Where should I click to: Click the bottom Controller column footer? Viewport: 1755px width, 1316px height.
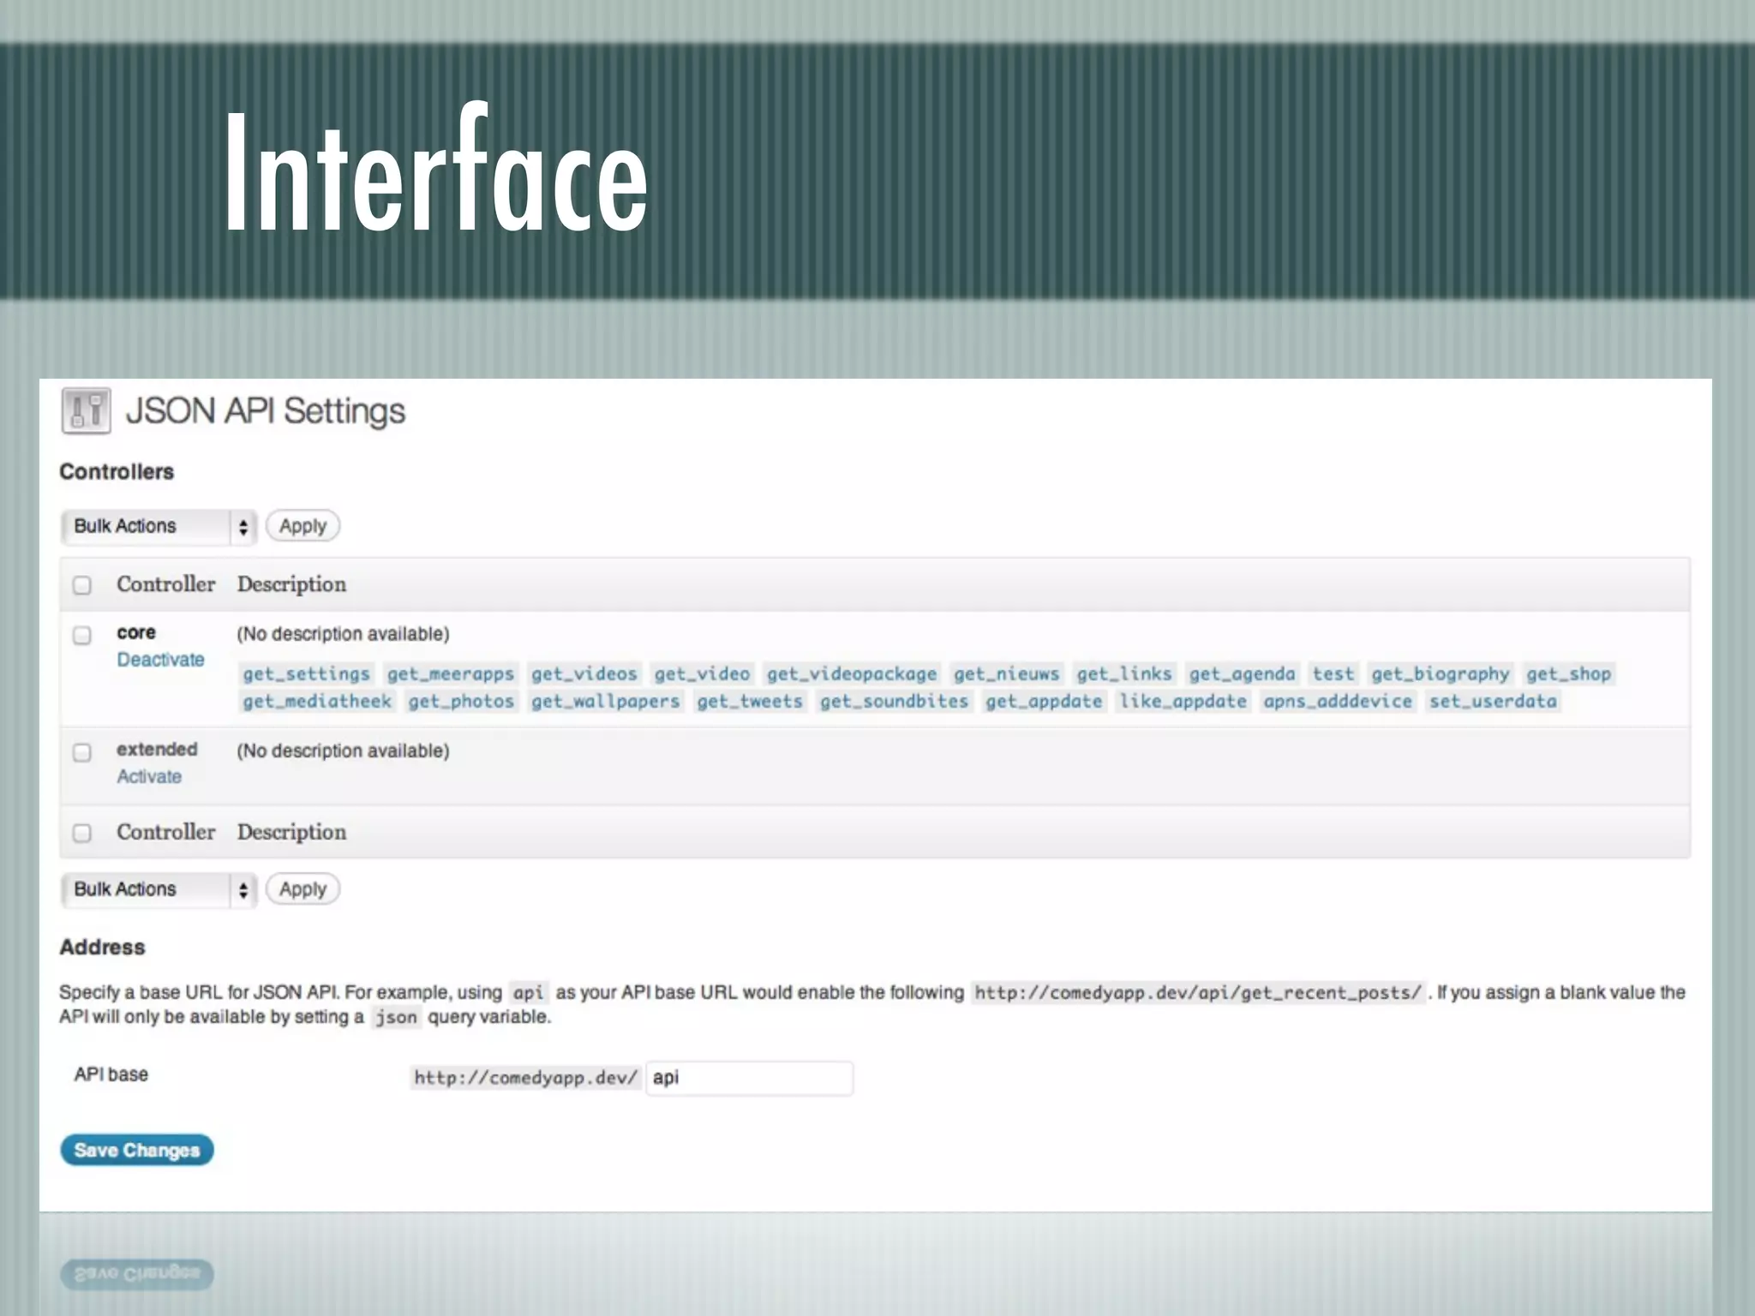[x=165, y=832]
